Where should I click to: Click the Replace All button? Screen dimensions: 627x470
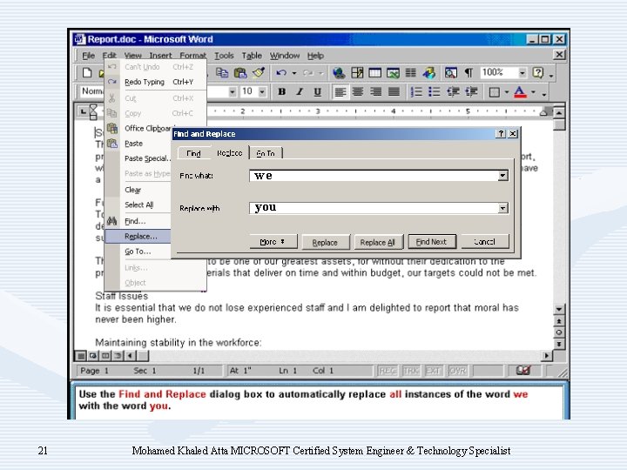click(x=377, y=242)
